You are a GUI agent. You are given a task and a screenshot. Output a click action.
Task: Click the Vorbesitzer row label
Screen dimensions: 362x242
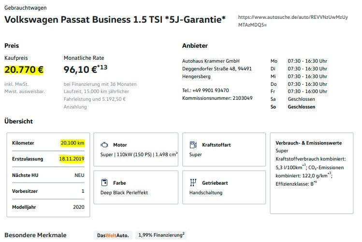click(x=25, y=191)
